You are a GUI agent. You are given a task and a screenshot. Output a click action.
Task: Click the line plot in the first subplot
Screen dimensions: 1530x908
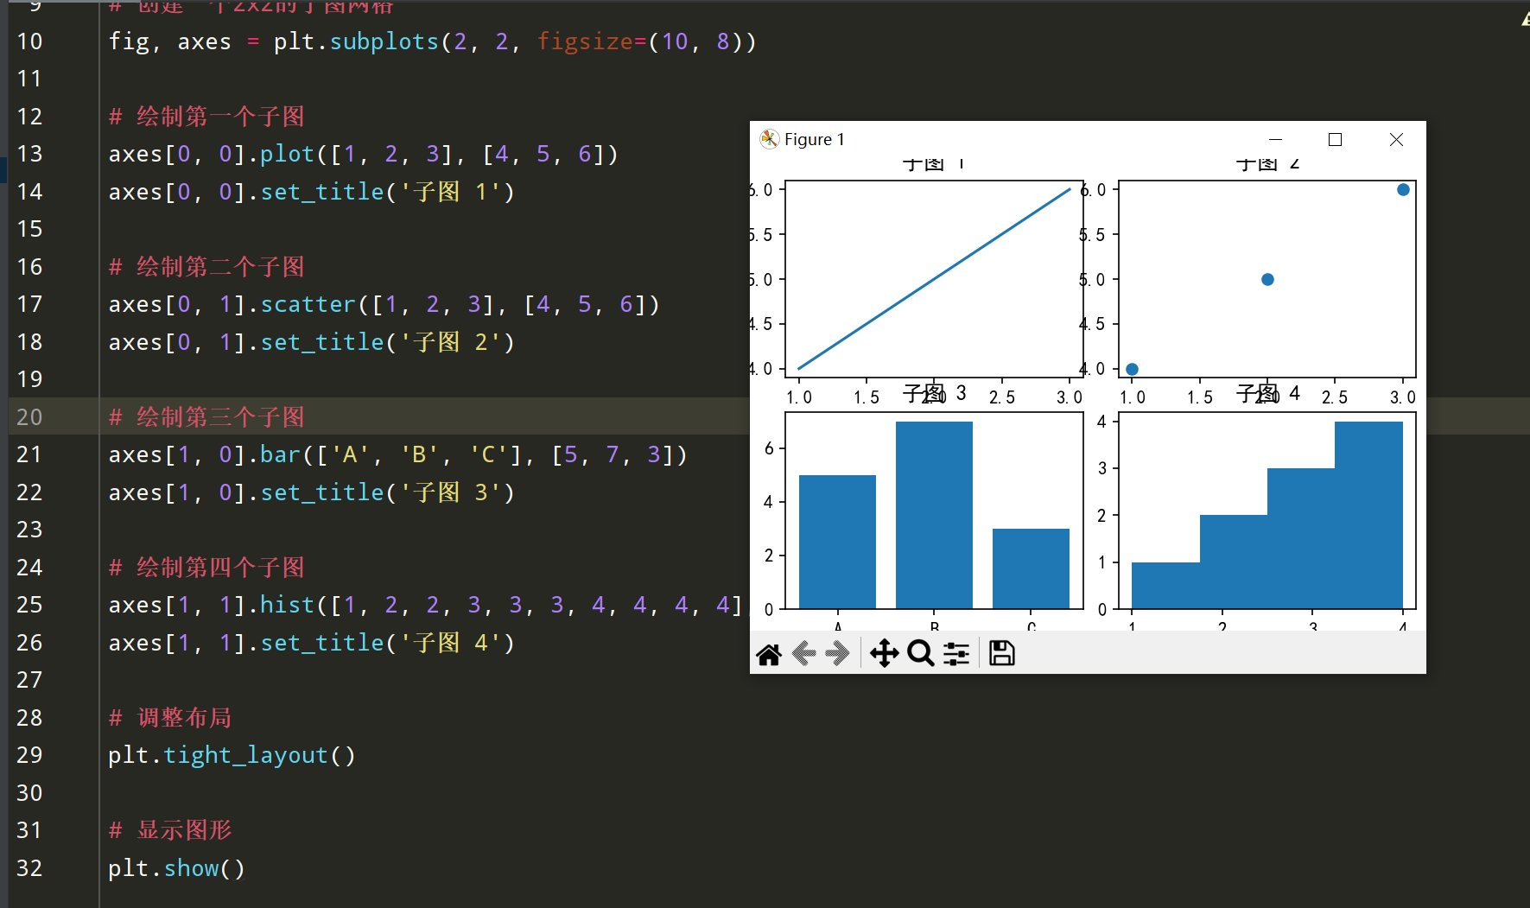click(x=934, y=279)
